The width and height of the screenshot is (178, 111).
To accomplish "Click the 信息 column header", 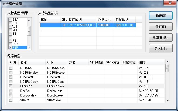I will coord(151,62).
